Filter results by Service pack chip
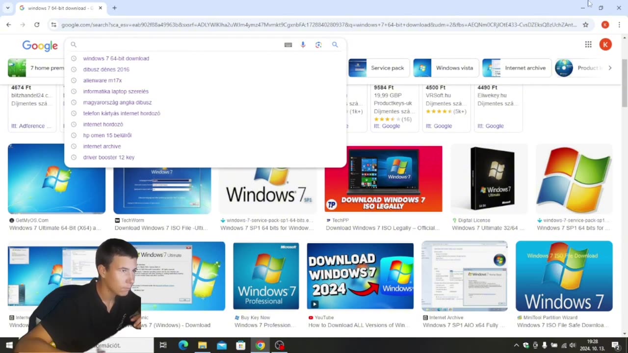 (x=379, y=68)
